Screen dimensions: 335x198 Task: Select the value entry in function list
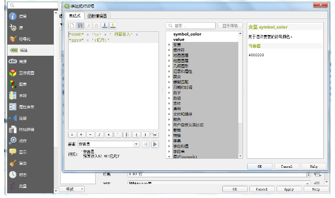(x=179, y=39)
